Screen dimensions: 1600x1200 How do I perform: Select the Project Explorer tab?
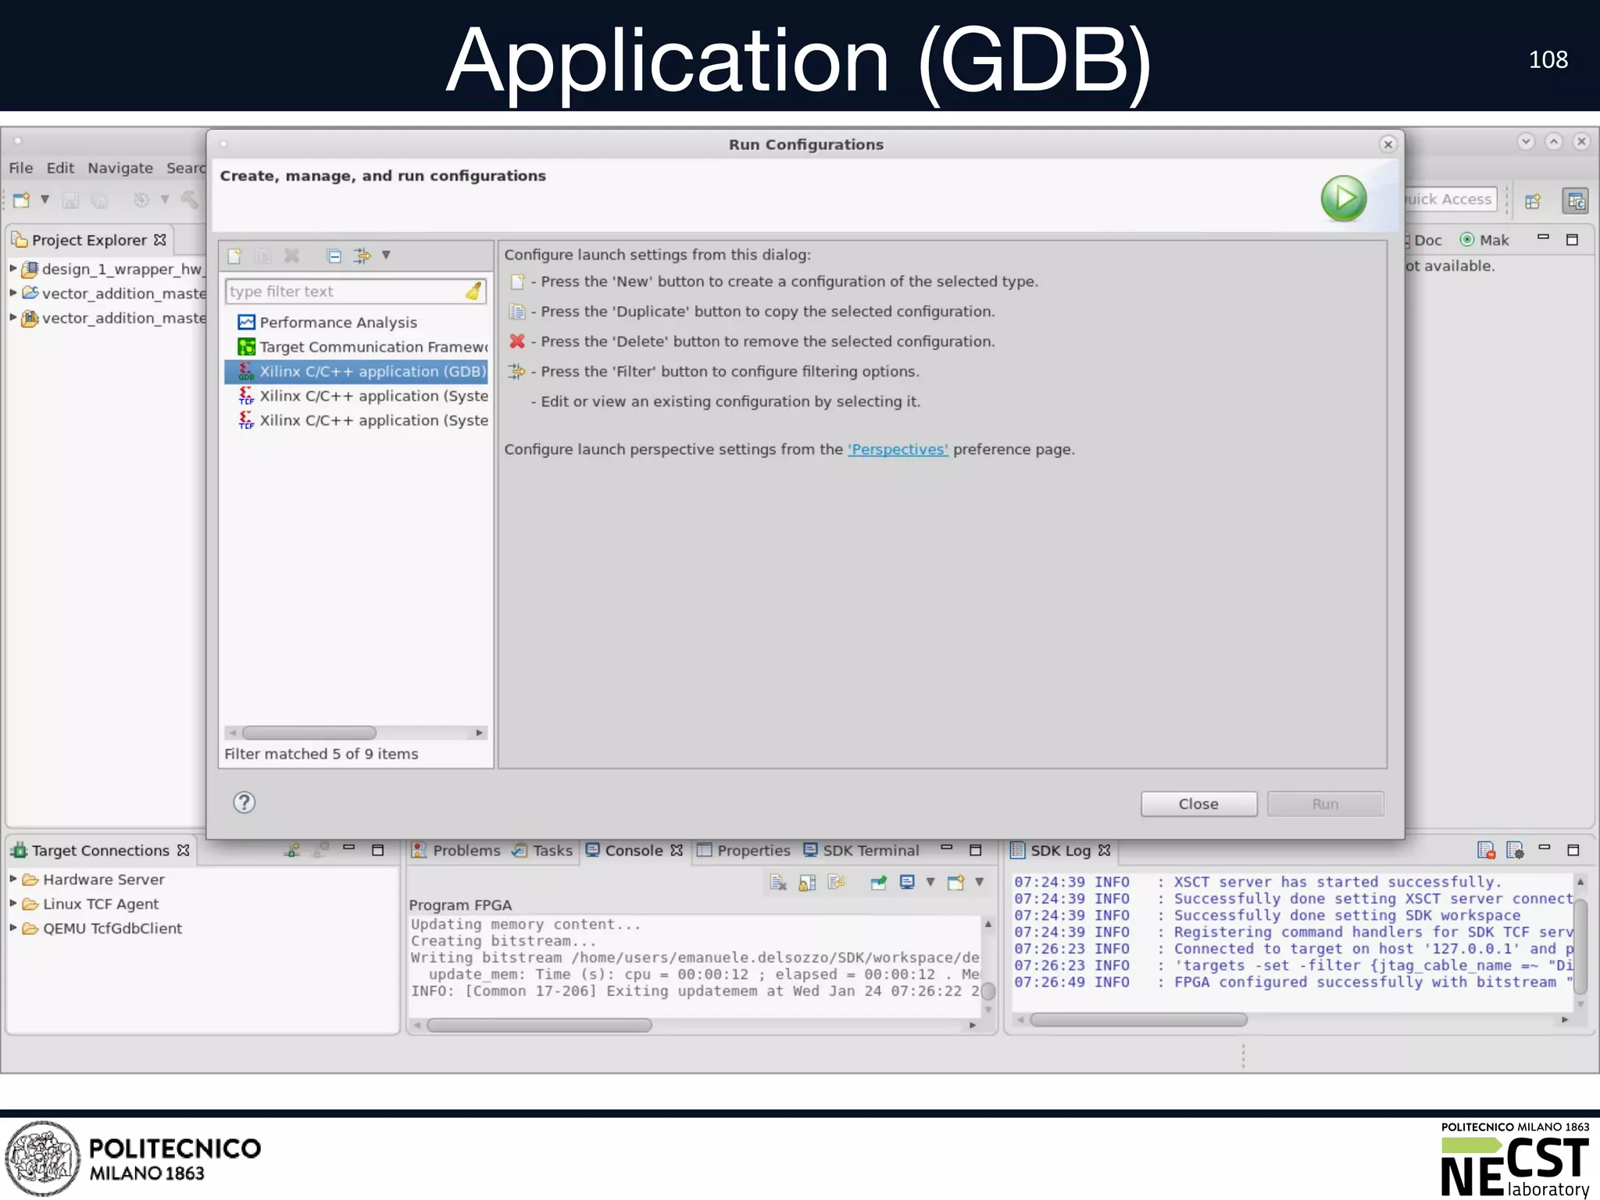tap(89, 240)
